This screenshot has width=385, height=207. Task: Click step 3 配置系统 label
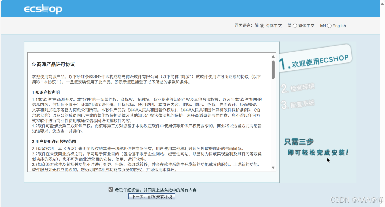pyautogui.click(x=298, y=104)
